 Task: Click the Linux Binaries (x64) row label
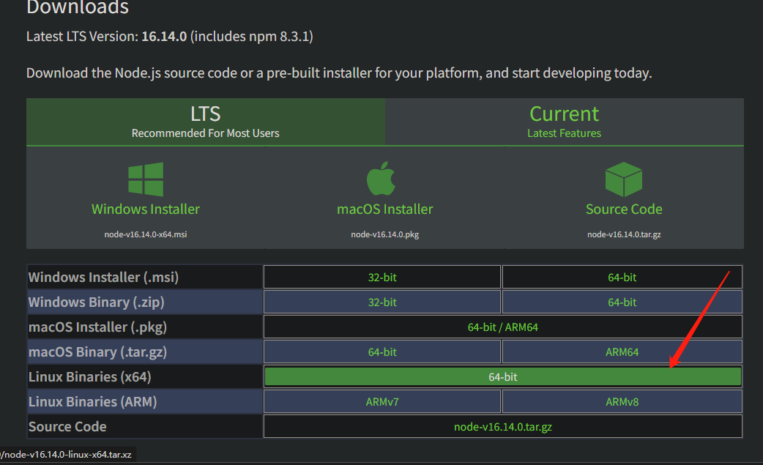89,376
